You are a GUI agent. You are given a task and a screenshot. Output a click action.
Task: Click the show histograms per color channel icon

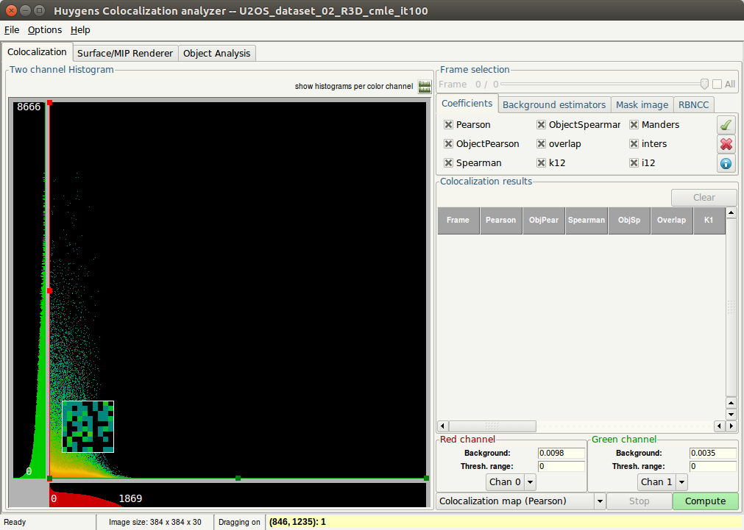[x=425, y=87]
